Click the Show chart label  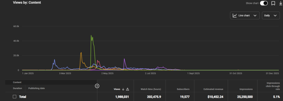[252, 3]
